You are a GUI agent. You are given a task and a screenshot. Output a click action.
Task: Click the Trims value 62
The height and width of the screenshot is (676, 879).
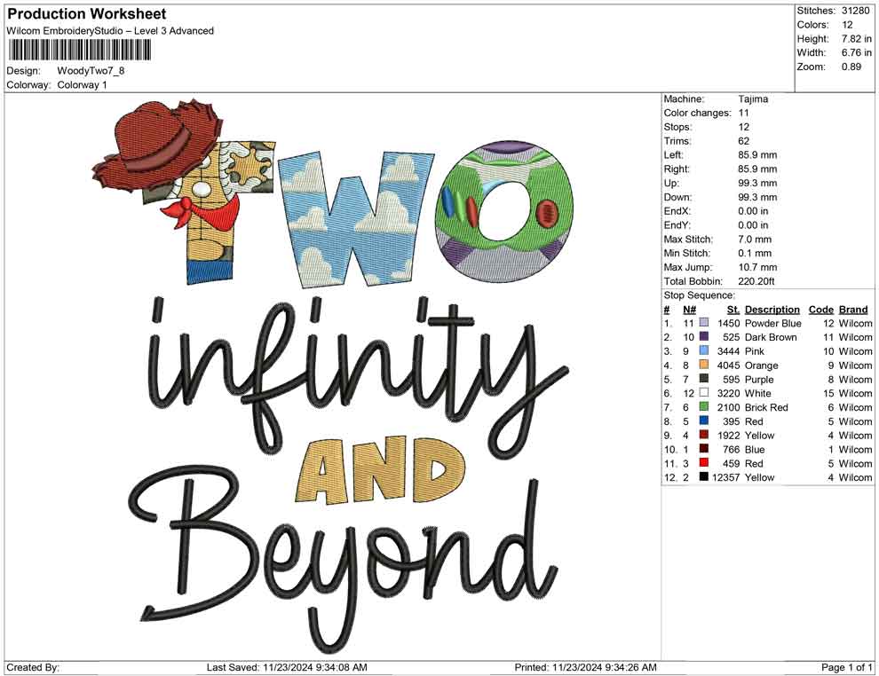tap(744, 141)
